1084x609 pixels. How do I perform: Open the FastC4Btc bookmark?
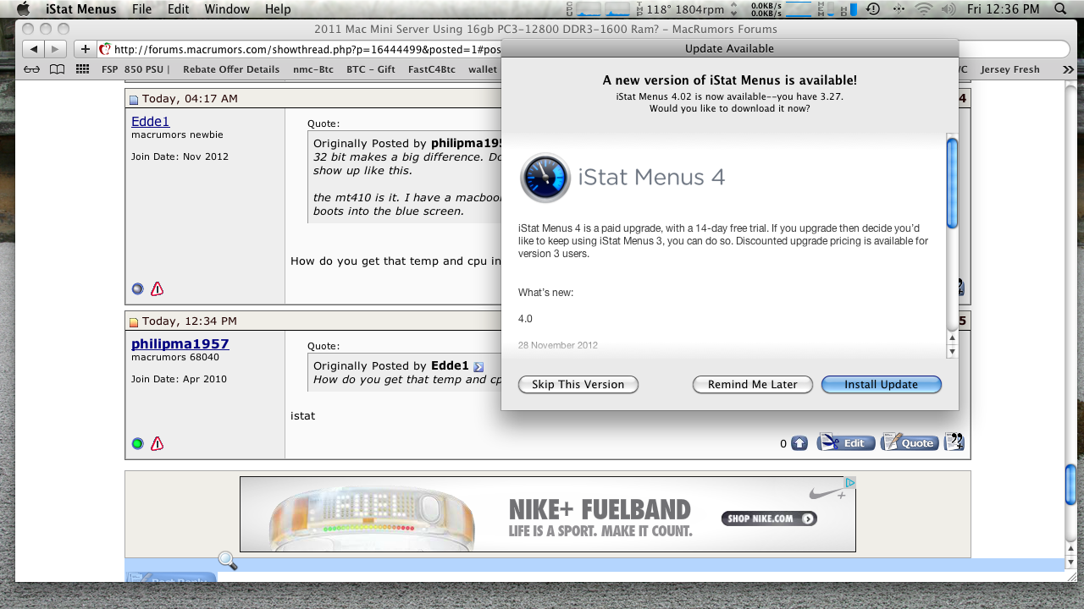pyautogui.click(x=433, y=69)
